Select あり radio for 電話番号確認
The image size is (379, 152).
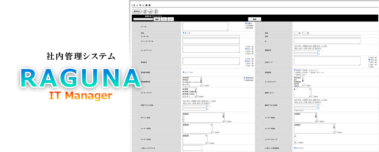[x=189, y=72]
